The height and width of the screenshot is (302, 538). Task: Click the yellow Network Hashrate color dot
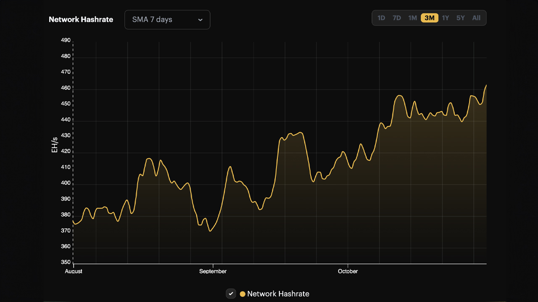[x=242, y=294]
